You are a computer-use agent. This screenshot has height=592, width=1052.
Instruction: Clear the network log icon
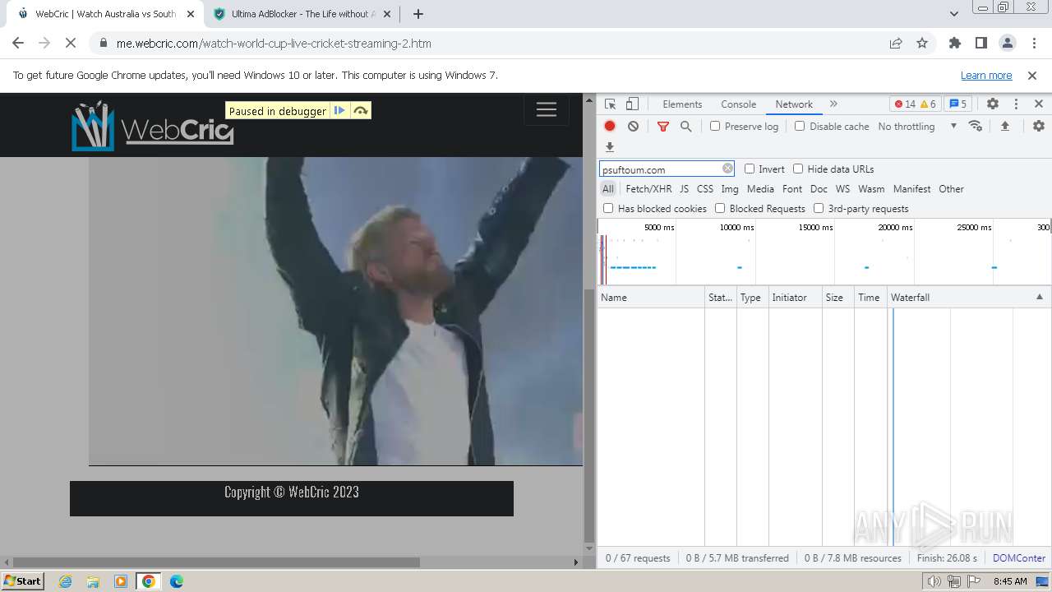[633, 126]
